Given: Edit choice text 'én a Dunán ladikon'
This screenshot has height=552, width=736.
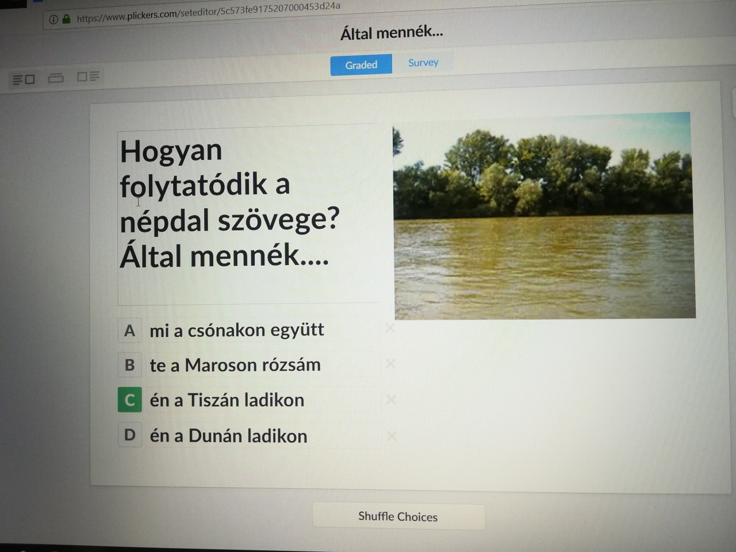Looking at the screenshot, I should pos(228,436).
